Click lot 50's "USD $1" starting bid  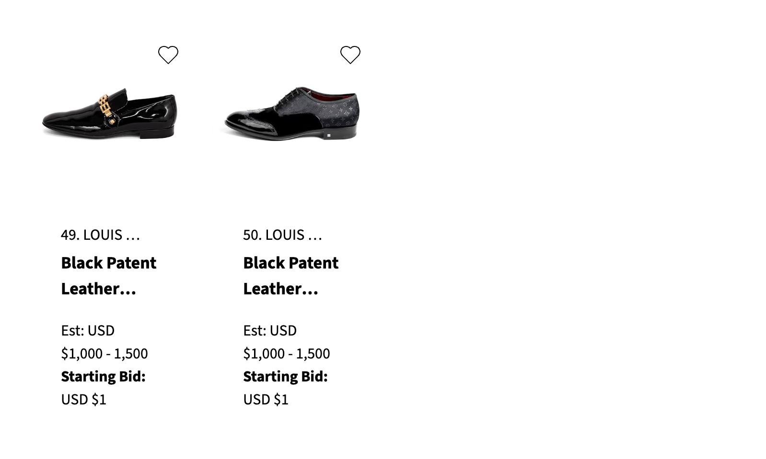(x=266, y=400)
